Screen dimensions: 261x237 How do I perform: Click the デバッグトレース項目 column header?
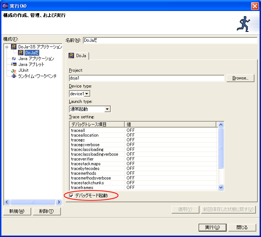pyautogui.click(x=97, y=125)
